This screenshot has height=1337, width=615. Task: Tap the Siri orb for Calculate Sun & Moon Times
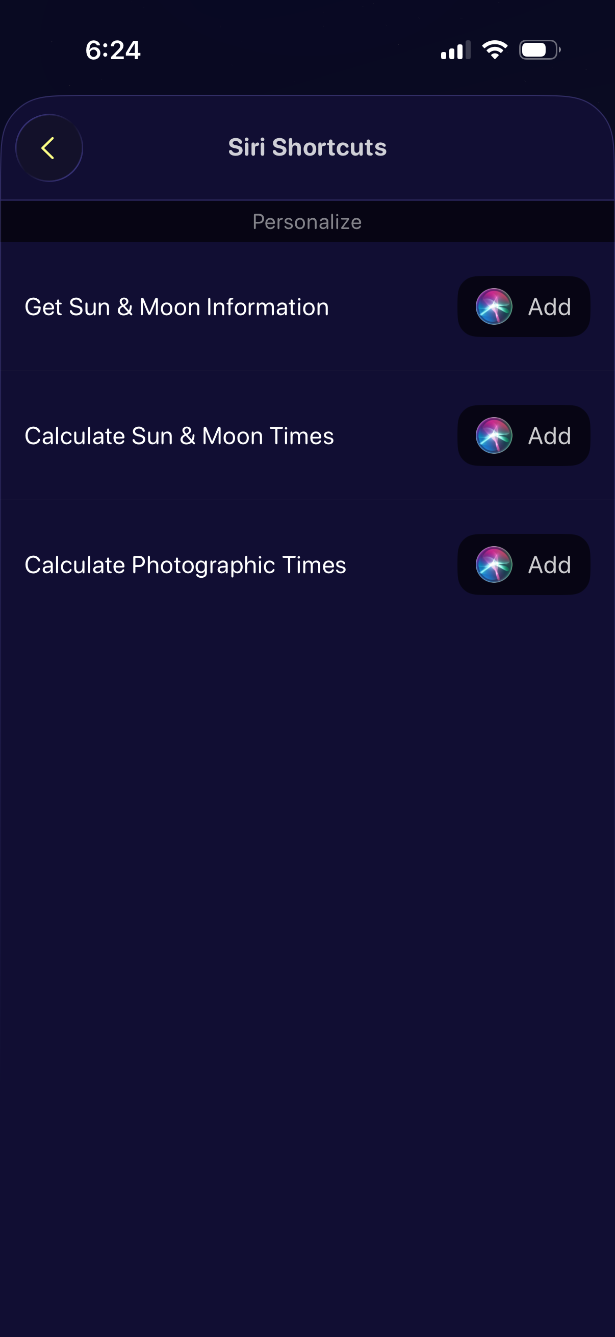coord(494,435)
